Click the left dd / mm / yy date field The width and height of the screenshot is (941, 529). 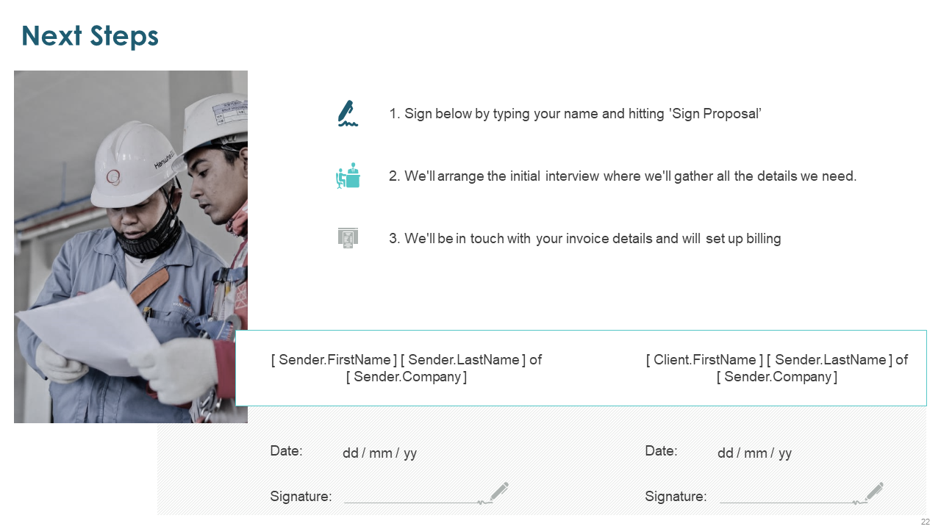[379, 453]
